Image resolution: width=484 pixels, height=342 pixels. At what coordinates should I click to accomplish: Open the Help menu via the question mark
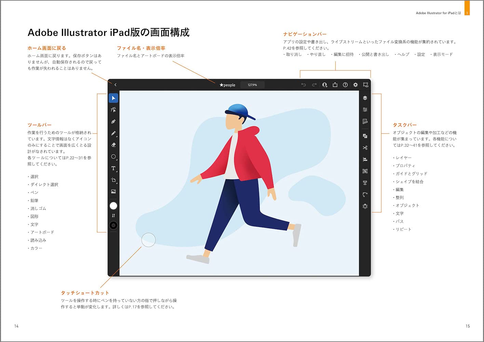(x=345, y=85)
